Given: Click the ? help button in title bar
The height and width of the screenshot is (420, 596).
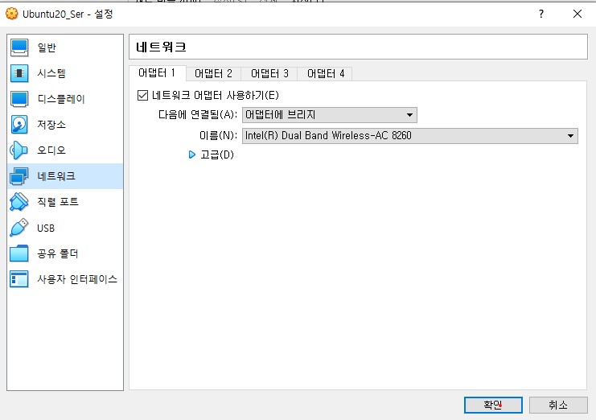Looking at the screenshot, I should [541, 14].
